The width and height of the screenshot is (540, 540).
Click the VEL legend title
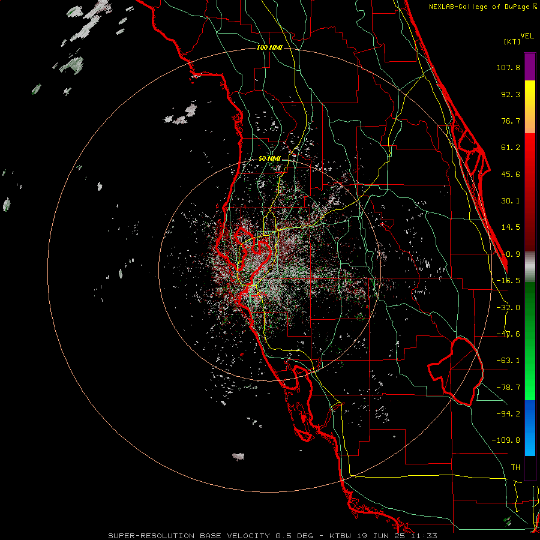point(527,35)
